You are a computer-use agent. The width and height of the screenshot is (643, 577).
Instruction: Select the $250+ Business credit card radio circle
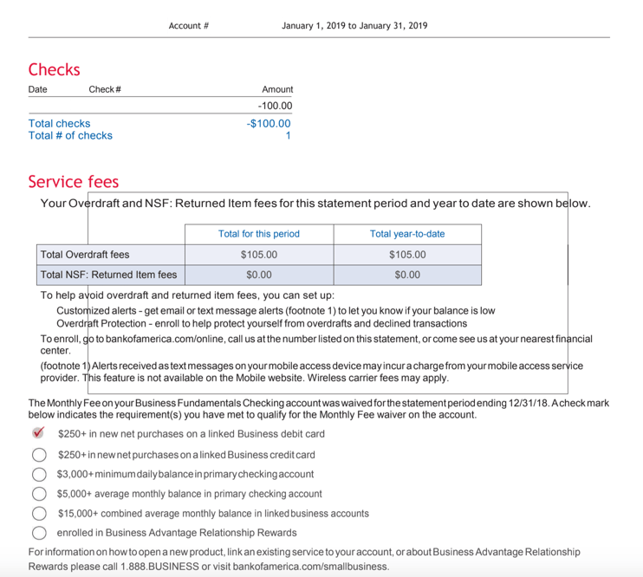coord(39,455)
